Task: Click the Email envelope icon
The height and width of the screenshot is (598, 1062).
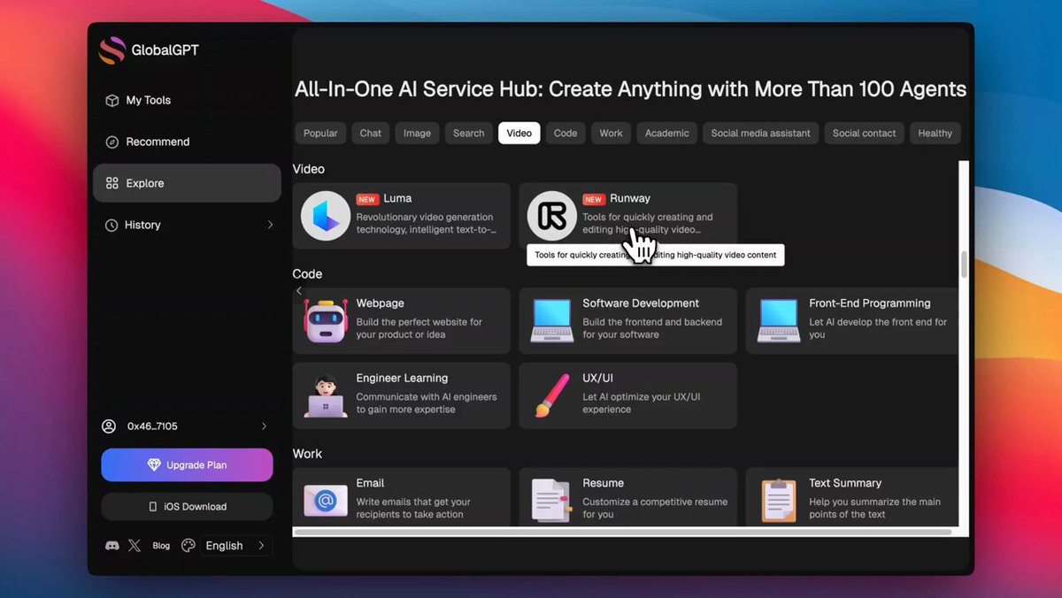Action: click(x=326, y=501)
